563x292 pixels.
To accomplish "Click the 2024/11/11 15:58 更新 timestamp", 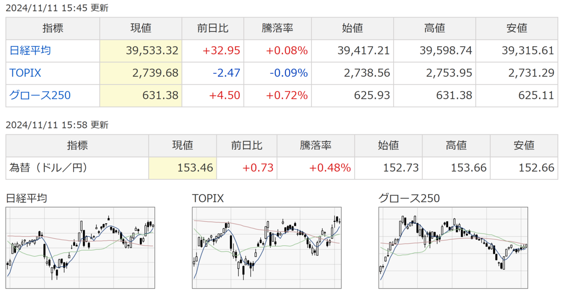I will pyautogui.click(x=57, y=125).
